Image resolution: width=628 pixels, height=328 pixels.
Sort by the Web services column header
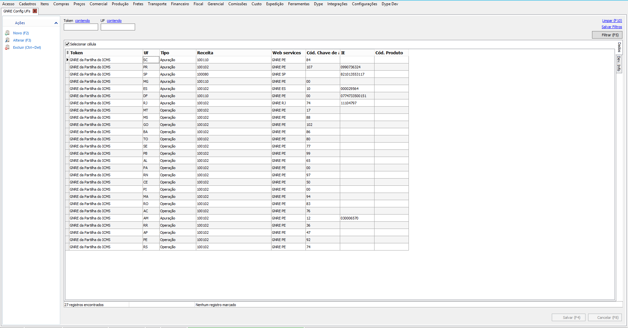pyautogui.click(x=288, y=53)
